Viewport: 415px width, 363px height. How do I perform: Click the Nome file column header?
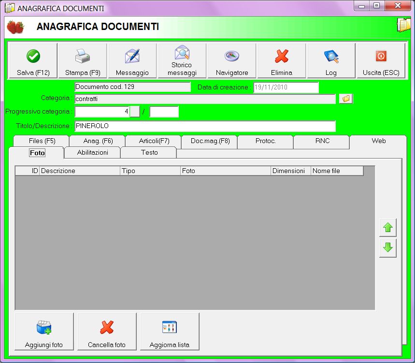[x=337, y=171]
